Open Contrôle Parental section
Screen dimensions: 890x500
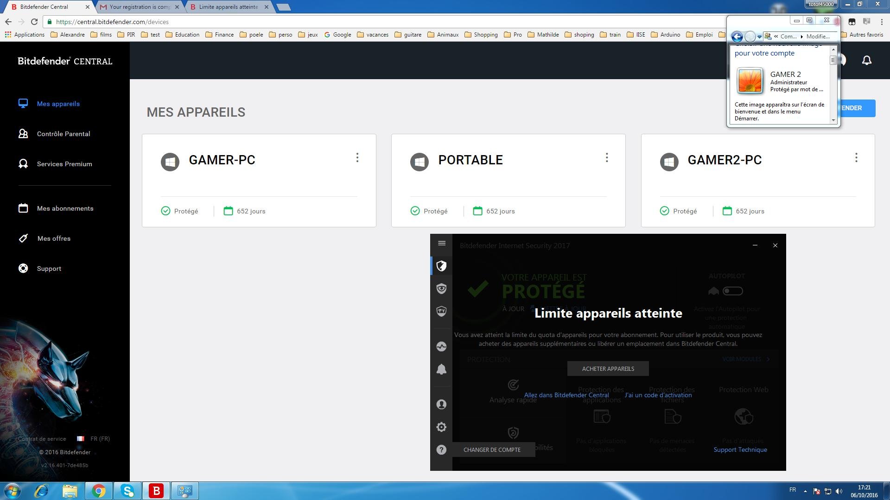[54, 134]
